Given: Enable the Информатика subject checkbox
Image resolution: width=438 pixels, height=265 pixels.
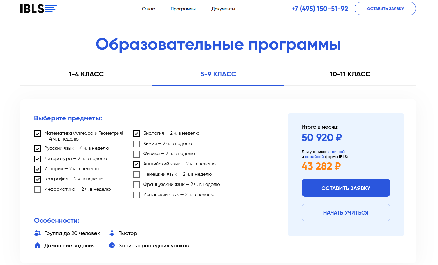Looking at the screenshot, I should click(x=38, y=190).
